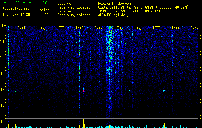Screen dimensions: 202x128
Task: Click the 1.0 kHz axis label
Action: click(x=3, y=58)
